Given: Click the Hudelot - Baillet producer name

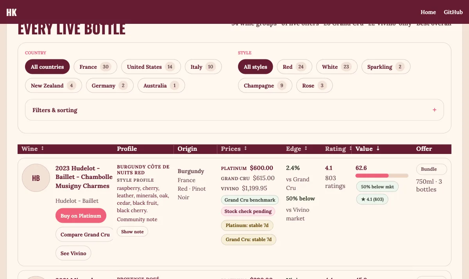Looking at the screenshot, I should [77, 201].
